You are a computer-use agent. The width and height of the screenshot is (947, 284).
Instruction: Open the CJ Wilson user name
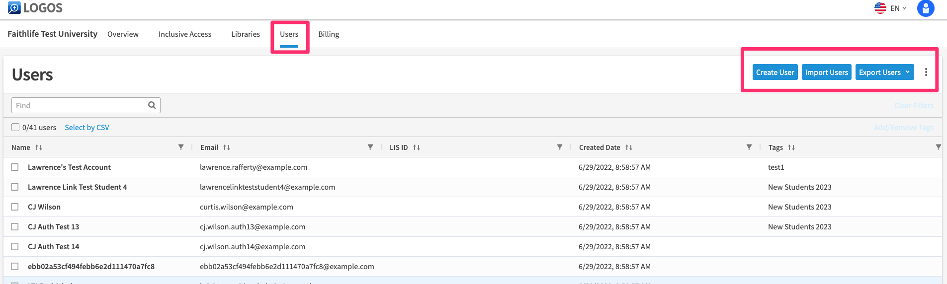[x=44, y=207]
